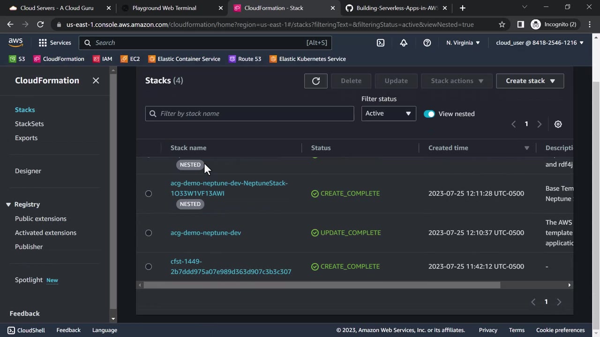Open Activated extensions in Registry
The height and width of the screenshot is (337, 600).
tap(45, 233)
